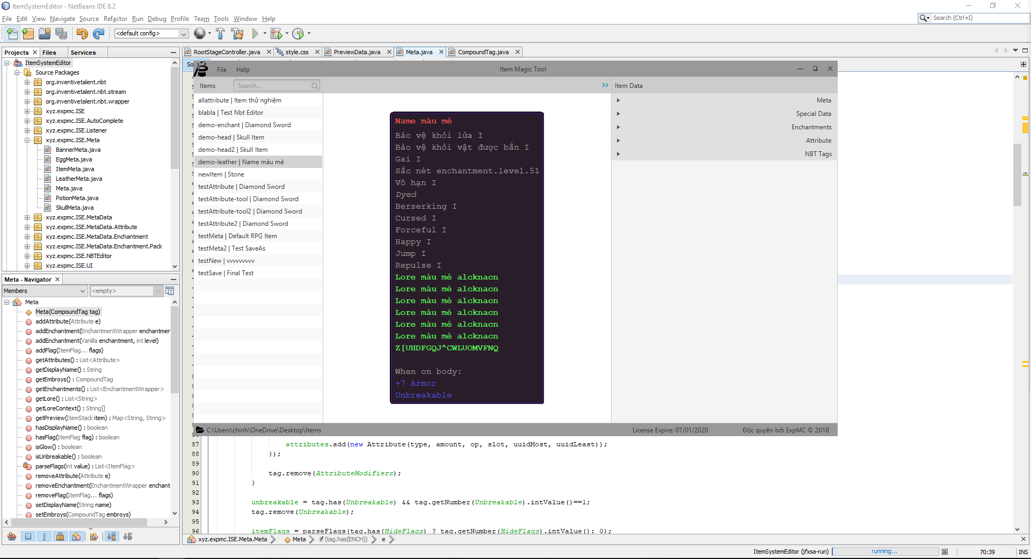This screenshot has width=1031, height=559.
Task: Click the Items search field
Action: tap(273, 86)
